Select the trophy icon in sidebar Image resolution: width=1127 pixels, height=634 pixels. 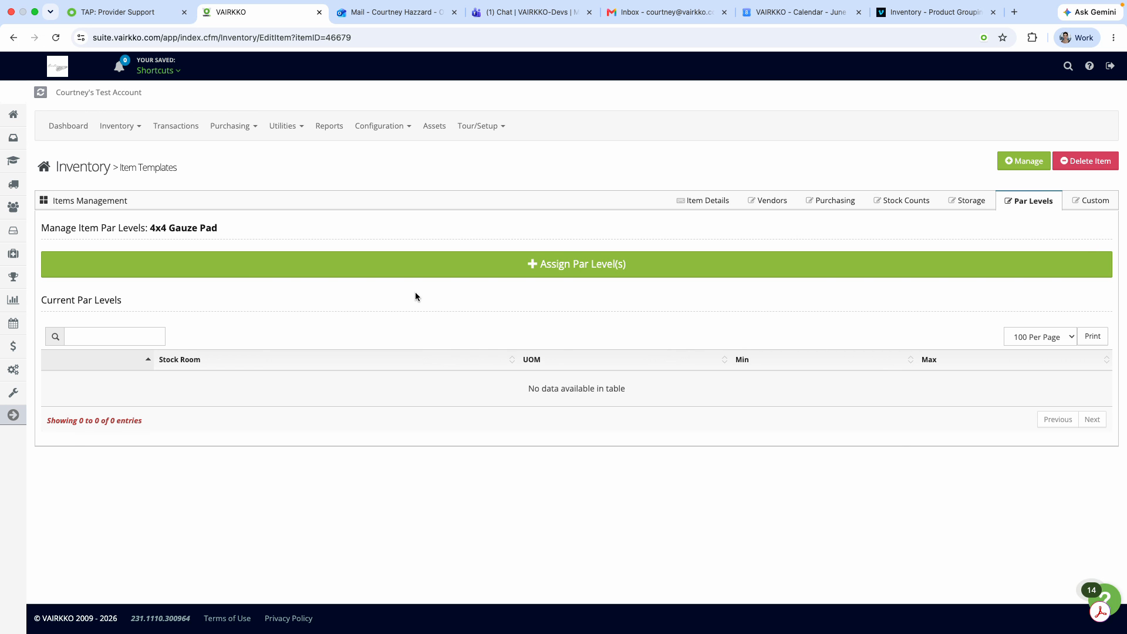pos(13,277)
